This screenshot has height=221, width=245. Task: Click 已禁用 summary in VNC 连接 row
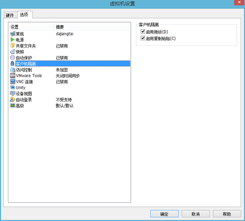click(62, 82)
